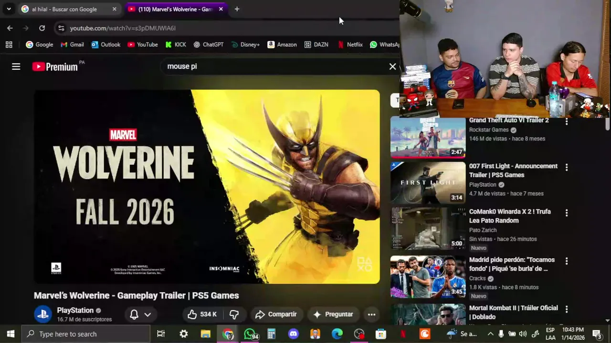
Task: Click the Pato Zarich channel name
Action: (x=483, y=230)
